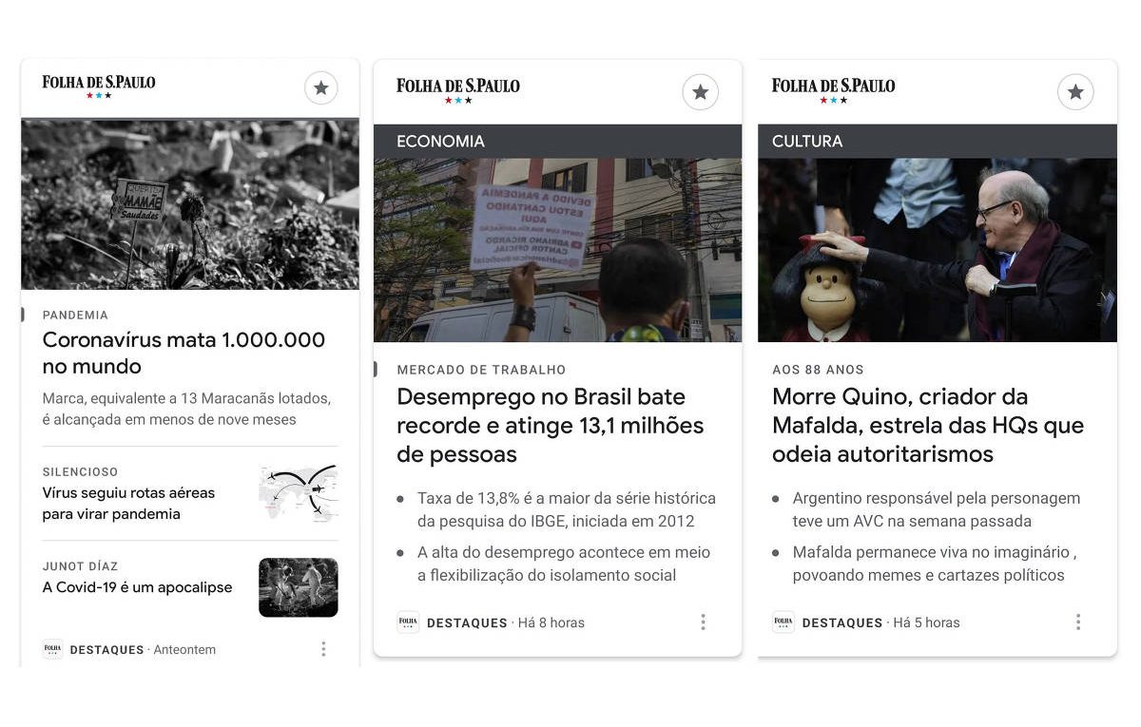
Task: Click small Folha icon beside Há 8 horas
Action: pyautogui.click(x=408, y=622)
